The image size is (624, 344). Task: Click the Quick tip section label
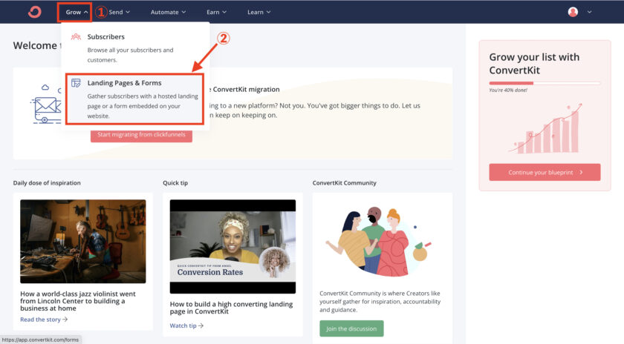point(175,183)
